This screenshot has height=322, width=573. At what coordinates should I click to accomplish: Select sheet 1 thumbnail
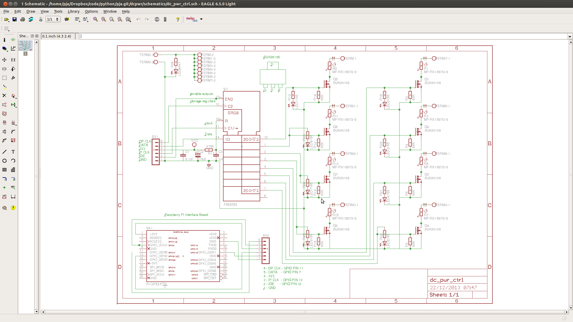pyautogui.click(x=25, y=46)
